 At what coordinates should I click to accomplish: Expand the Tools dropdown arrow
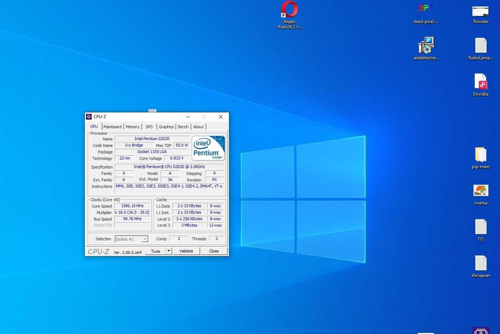click(169, 251)
